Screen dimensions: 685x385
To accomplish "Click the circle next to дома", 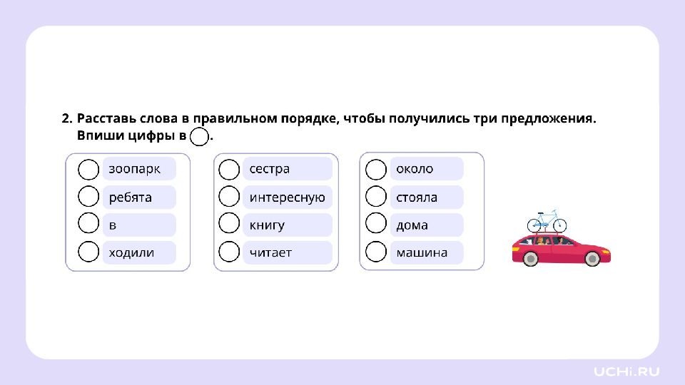I will pos(376,223).
